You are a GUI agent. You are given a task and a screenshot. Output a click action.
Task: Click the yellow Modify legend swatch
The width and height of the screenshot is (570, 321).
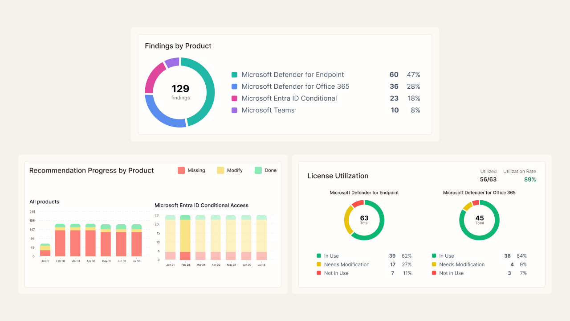pos(220,170)
